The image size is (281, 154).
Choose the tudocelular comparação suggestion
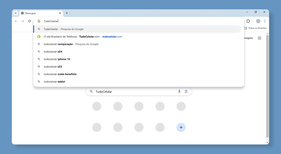point(71,44)
